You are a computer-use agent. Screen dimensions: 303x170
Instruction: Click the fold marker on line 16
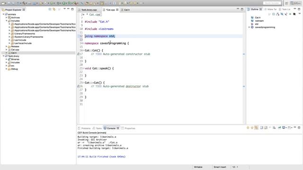83,51
